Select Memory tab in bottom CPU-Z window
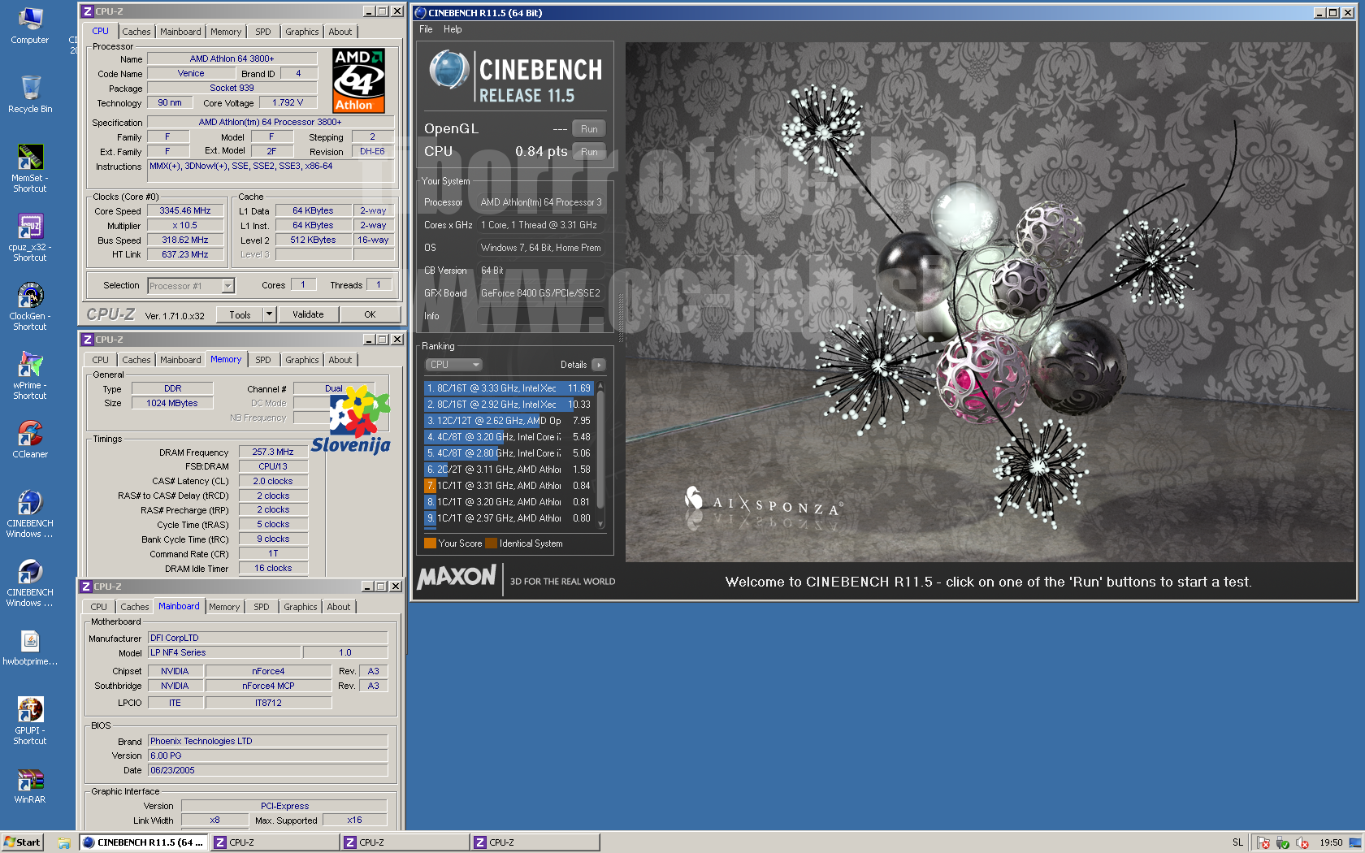This screenshot has height=853, width=1365. 224,607
